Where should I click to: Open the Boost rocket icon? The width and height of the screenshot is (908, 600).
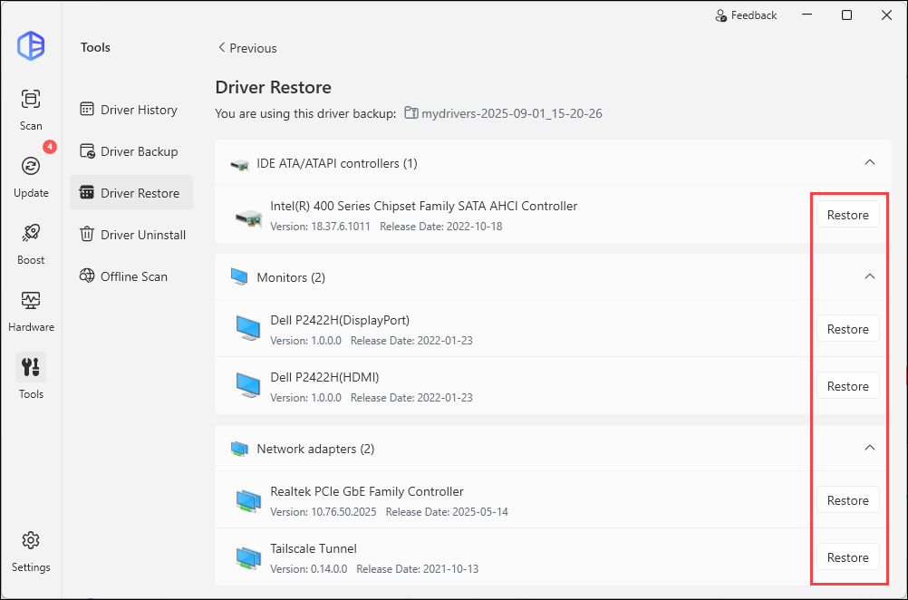pos(31,241)
